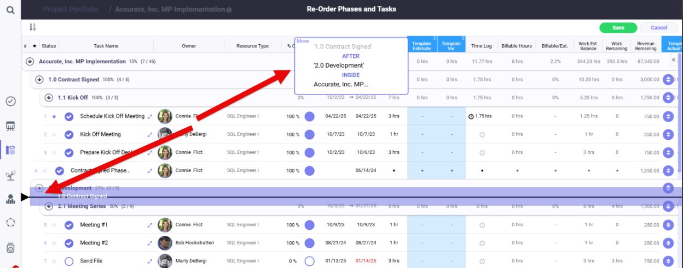
Task: Mark Send File task as complete
Action: click(x=69, y=261)
